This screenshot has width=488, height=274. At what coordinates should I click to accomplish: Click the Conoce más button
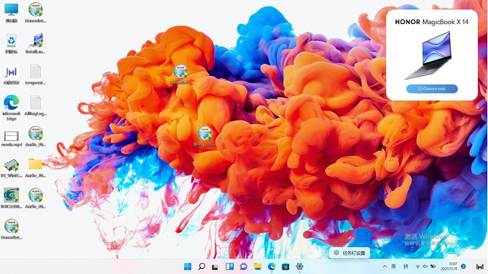tap(431, 89)
